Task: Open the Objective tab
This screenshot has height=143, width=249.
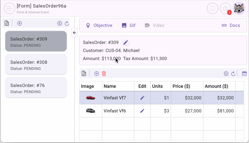Action: (99, 25)
